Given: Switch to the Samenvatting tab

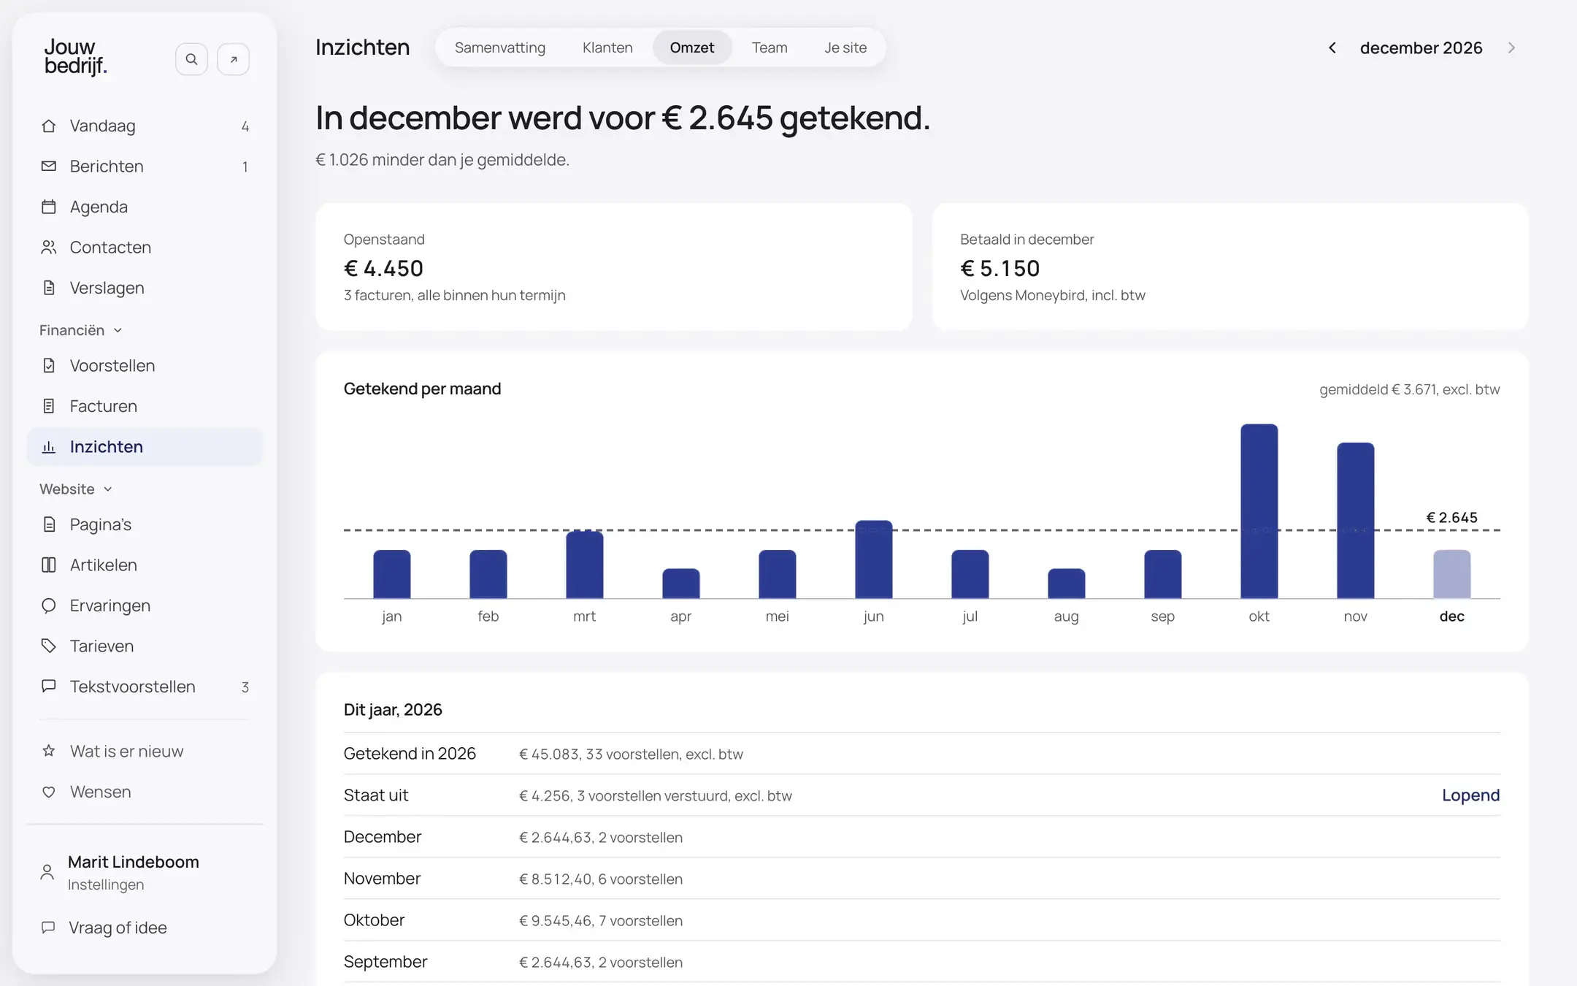Looking at the screenshot, I should tap(500, 47).
